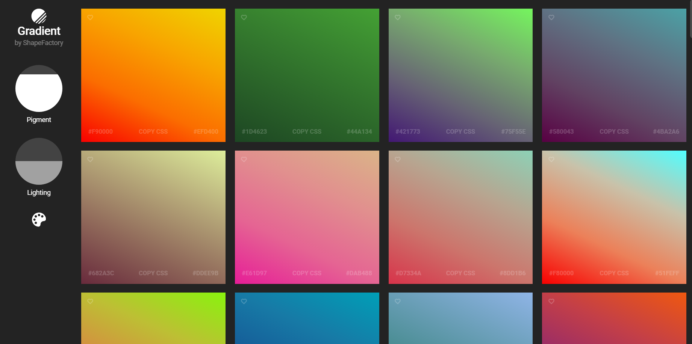Copy CSS for the #F80000 gradient
This screenshot has height=344, width=692.
pos(614,273)
